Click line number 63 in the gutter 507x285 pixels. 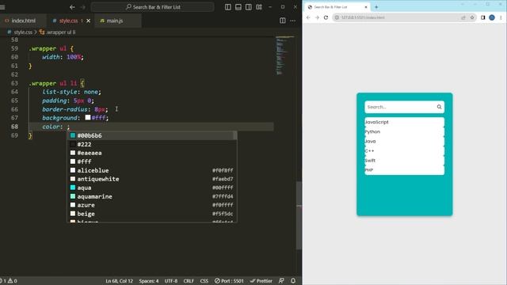(14, 83)
